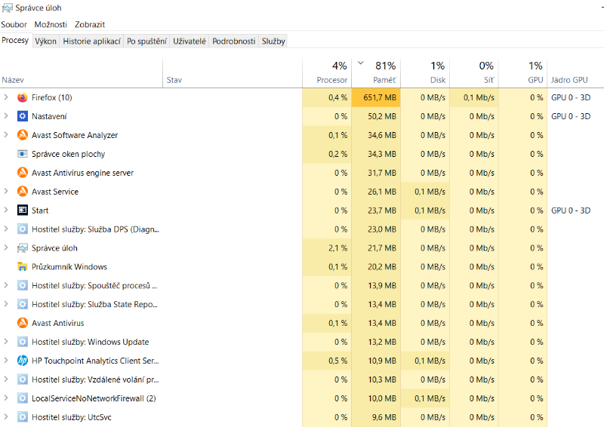Switch to the Uživatelé tab

tap(190, 41)
